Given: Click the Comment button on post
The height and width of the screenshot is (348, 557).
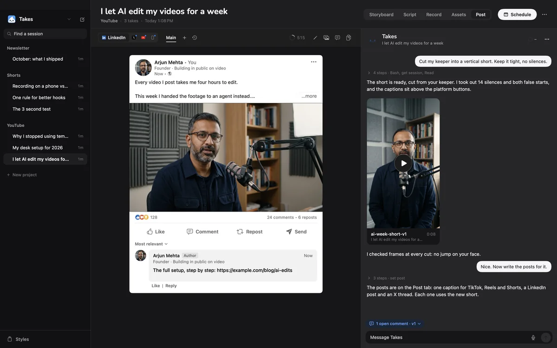Looking at the screenshot, I should point(202,232).
